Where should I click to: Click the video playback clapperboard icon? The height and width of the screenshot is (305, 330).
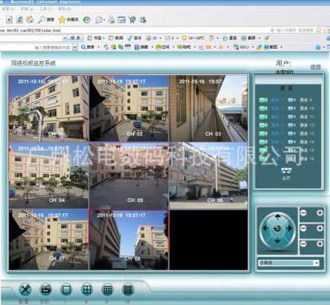click(x=46, y=290)
